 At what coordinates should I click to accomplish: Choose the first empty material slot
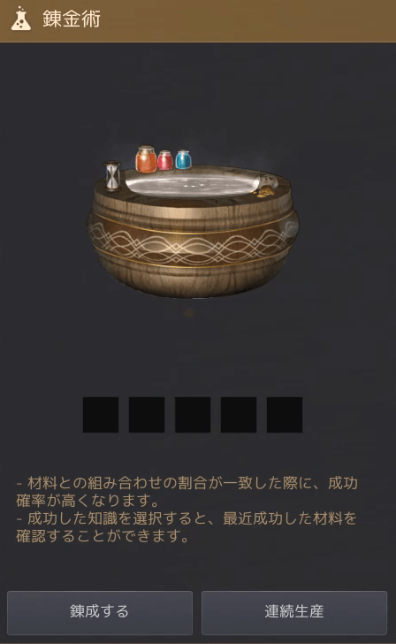(101, 415)
